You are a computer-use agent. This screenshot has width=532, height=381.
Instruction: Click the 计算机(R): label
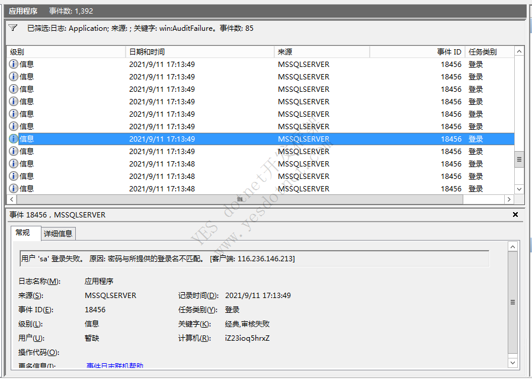(195, 338)
